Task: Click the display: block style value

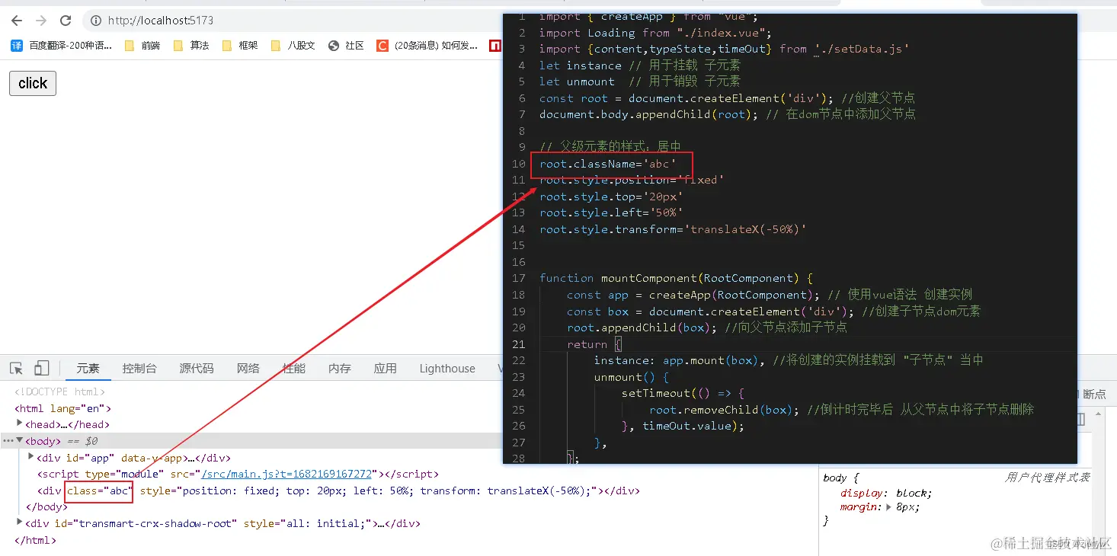Action: tap(914, 493)
